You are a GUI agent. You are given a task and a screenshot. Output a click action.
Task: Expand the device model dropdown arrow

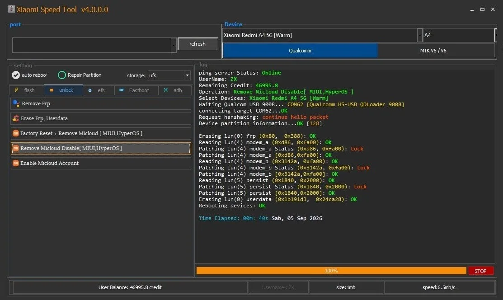tap(419, 35)
